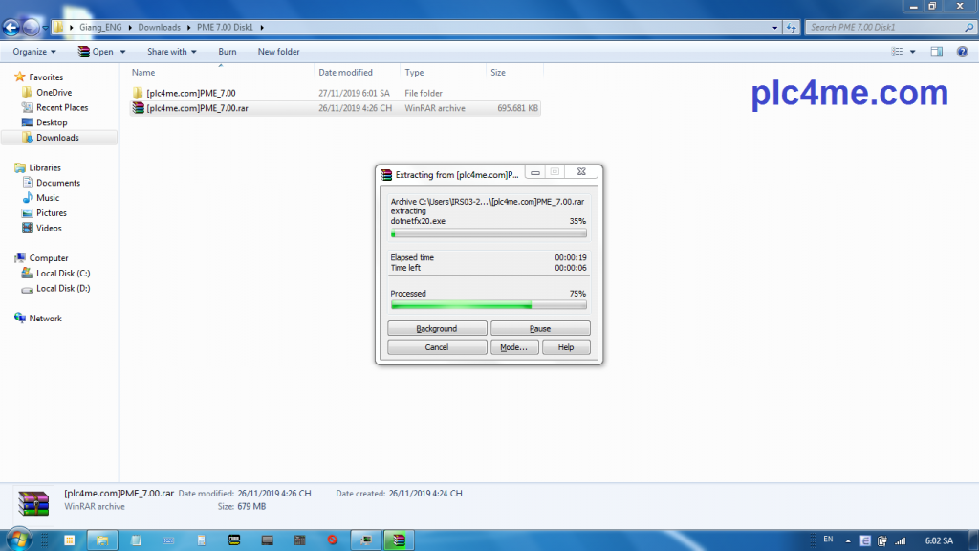Cancel the extraction in progress

[x=437, y=347]
